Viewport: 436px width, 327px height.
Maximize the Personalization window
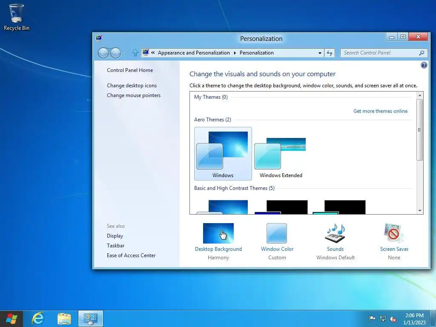point(403,37)
